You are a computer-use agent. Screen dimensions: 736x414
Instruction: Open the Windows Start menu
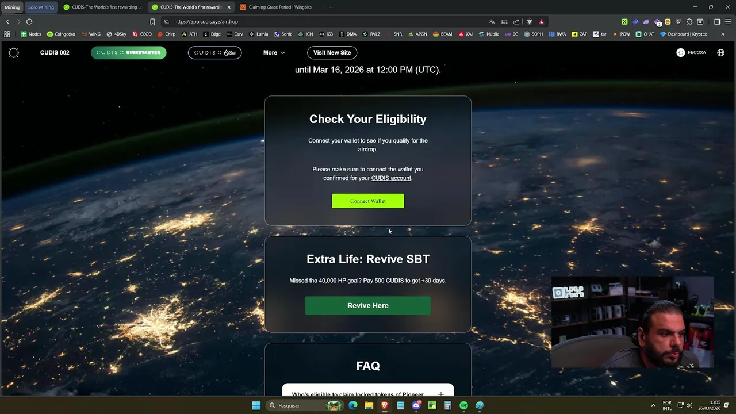pos(256,405)
